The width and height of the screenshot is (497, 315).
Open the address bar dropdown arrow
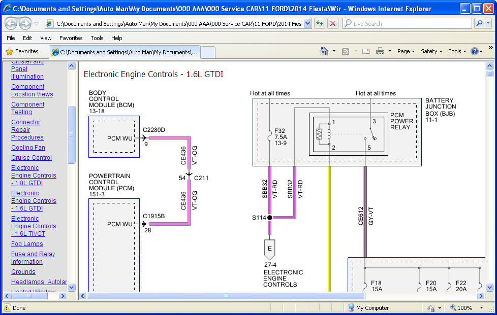(x=307, y=23)
